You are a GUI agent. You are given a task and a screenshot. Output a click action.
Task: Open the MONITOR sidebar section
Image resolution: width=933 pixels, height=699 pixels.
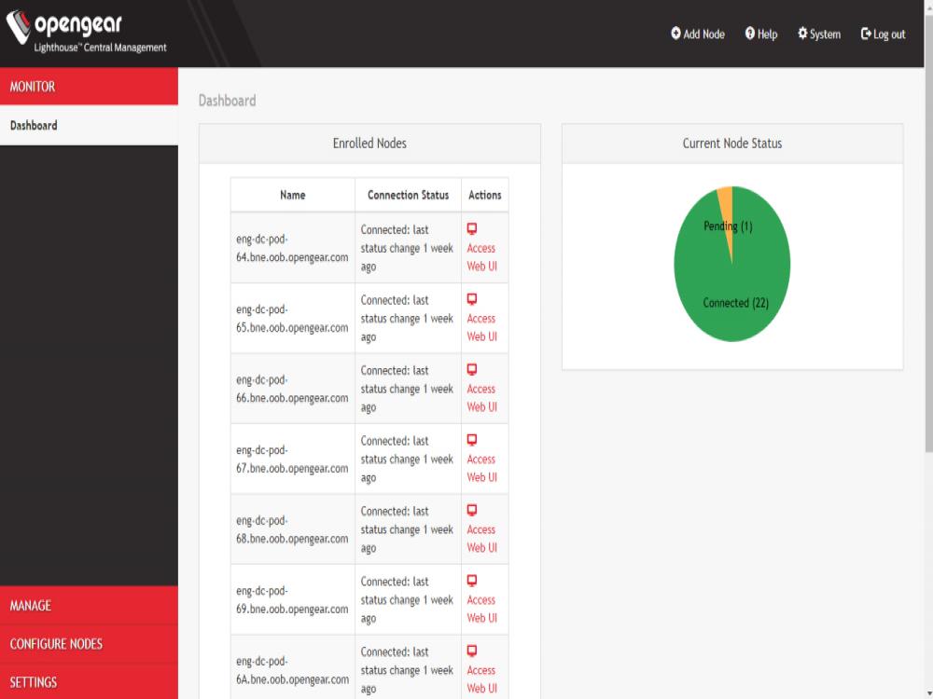point(90,86)
